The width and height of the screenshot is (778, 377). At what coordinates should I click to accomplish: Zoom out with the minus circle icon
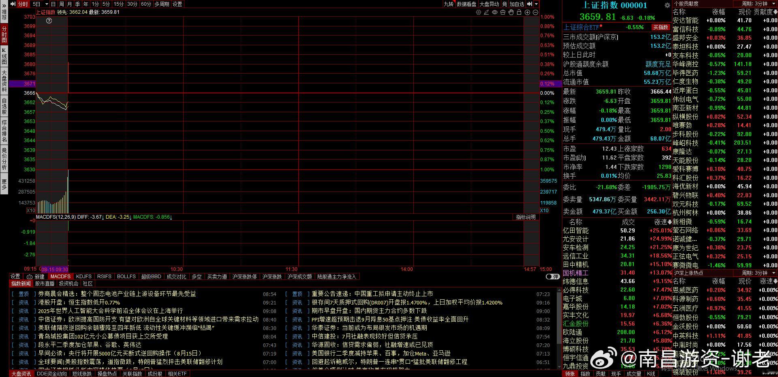[535, 12]
